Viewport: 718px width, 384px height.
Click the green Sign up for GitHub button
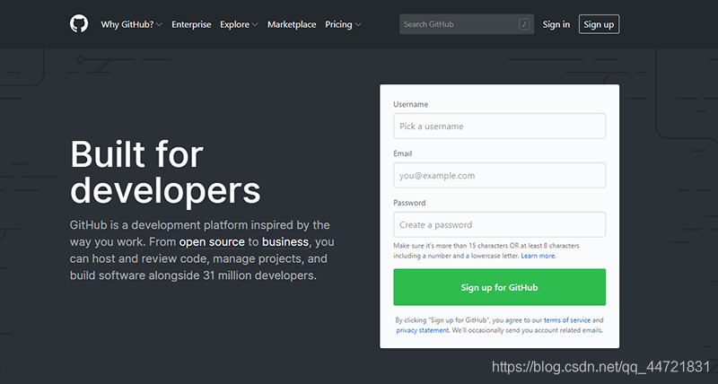[x=500, y=287]
